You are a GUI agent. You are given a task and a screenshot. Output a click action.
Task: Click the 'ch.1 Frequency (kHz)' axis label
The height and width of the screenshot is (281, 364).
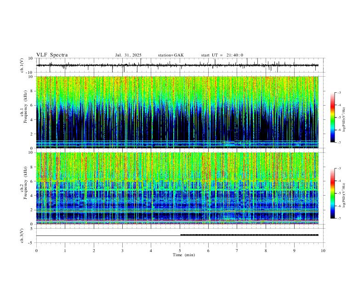[x=24, y=107]
